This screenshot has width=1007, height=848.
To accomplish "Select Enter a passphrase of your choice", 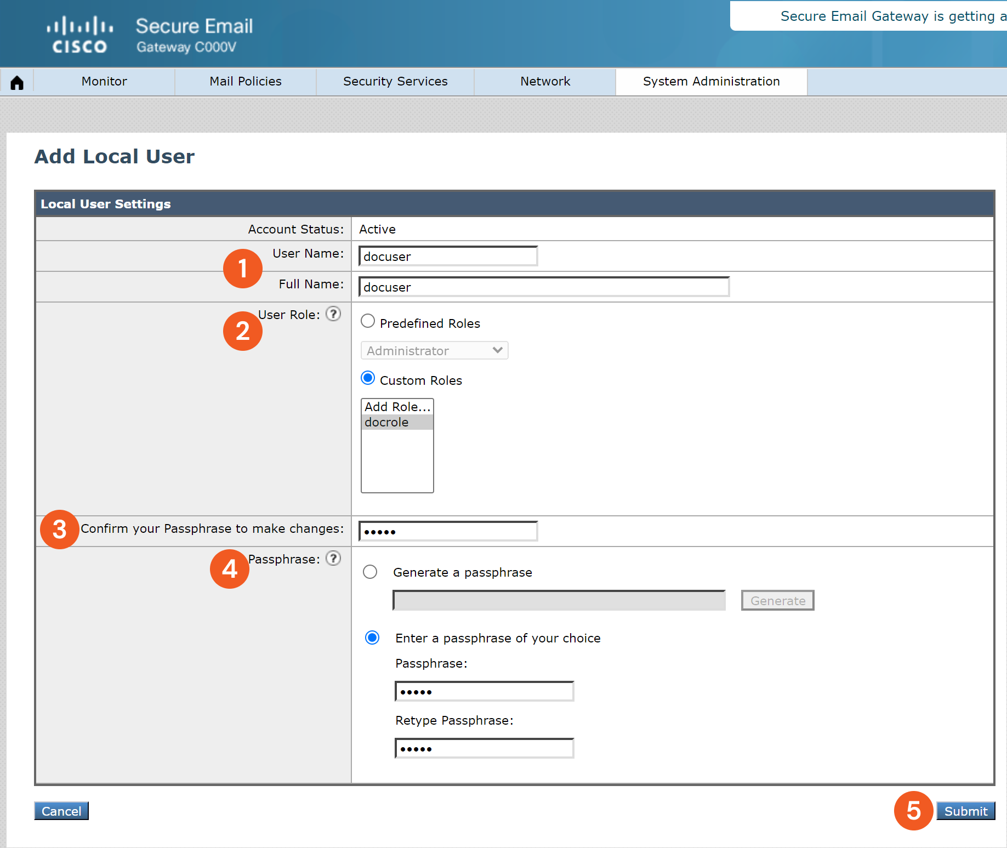I will (372, 638).
